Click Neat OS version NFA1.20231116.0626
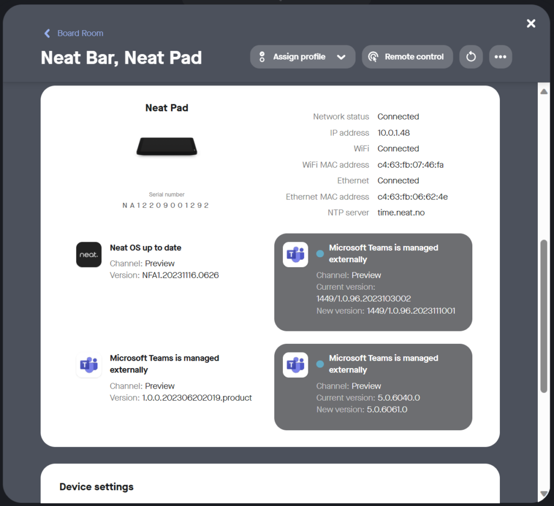 [x=180, y=275]
